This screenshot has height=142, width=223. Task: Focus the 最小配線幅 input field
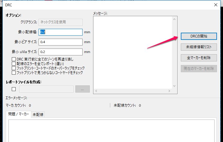[x=61, y=32]
